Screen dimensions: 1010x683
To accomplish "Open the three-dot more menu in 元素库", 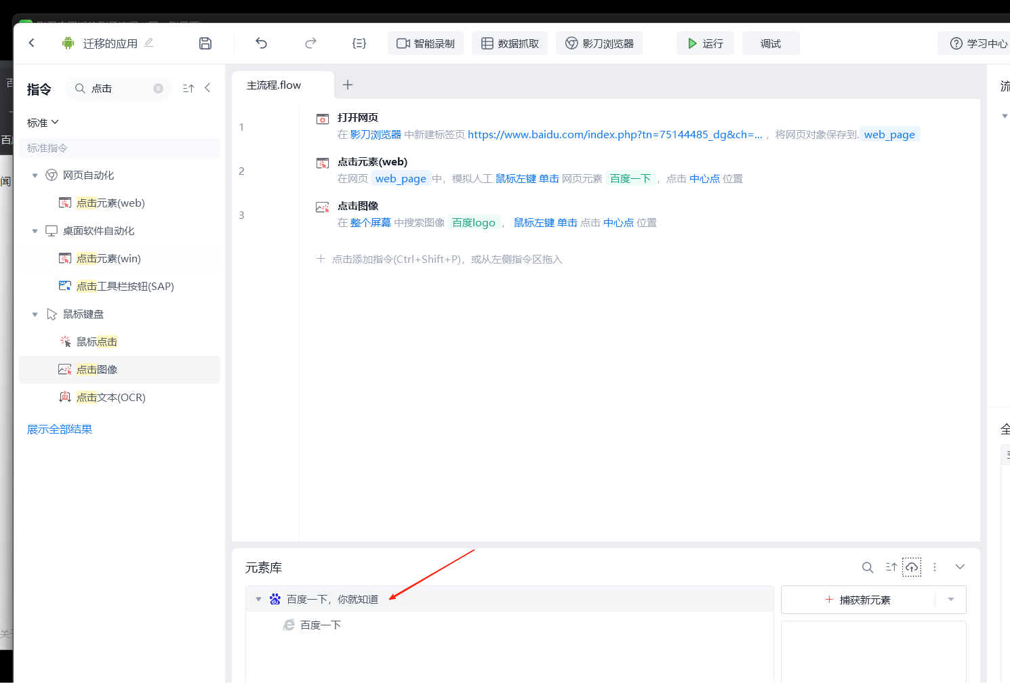I will click(x=935, y=567).
